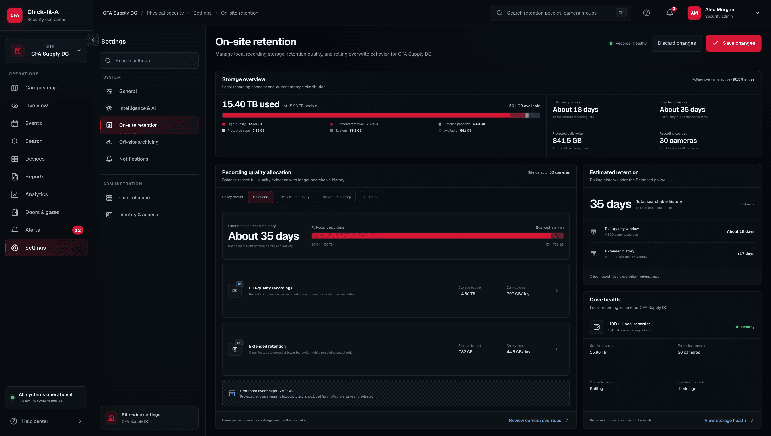Click the HDD 1 local recorder drive icon
Image resolution: width=771 pixels, height=436 pixels.
(596, 327)
